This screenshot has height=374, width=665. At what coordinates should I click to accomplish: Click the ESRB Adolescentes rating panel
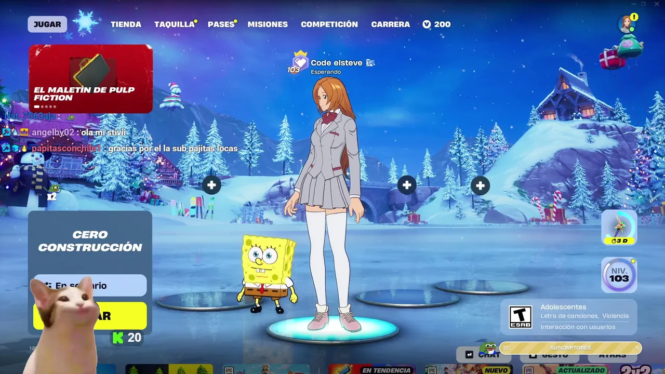click(x=569, y=317)
